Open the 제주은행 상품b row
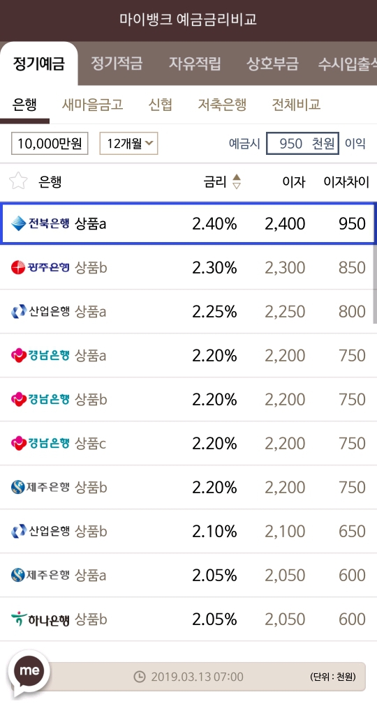 [188, 488]
